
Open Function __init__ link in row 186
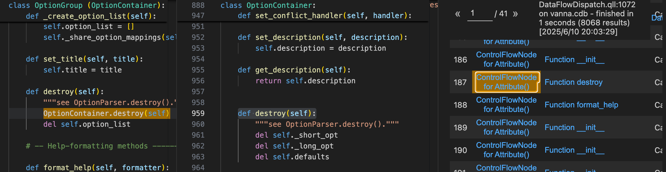tap(574, 59)
